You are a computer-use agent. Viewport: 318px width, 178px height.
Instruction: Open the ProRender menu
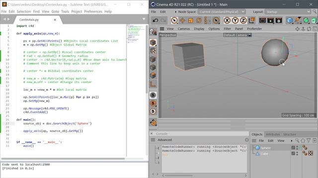click(254, 29)
